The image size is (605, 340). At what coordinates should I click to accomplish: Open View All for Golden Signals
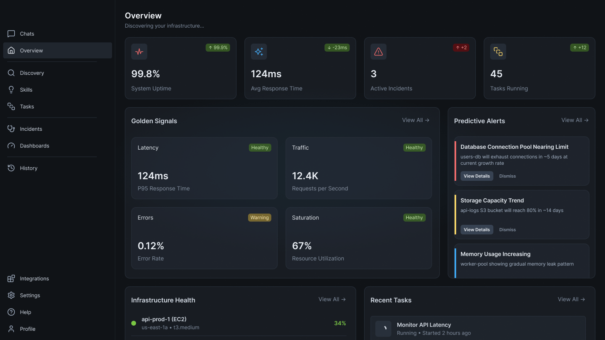click(x=415, y=120)
